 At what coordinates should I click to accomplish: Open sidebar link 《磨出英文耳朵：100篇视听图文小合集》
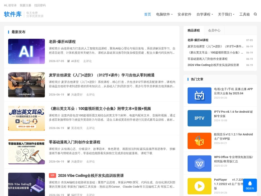pyautogui.click(x=215, y=53)
